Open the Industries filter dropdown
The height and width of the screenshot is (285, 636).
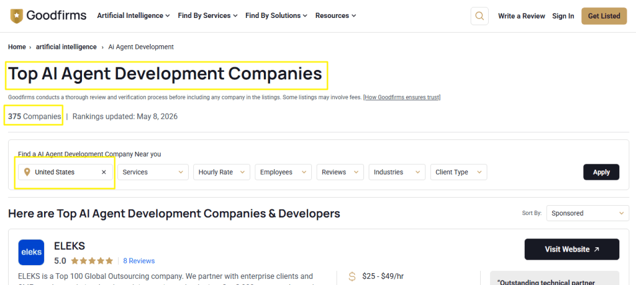(397, 172)
